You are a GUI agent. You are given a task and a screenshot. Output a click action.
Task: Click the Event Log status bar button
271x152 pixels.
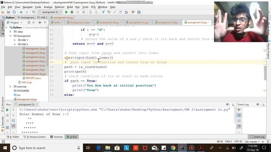[257, 137]
